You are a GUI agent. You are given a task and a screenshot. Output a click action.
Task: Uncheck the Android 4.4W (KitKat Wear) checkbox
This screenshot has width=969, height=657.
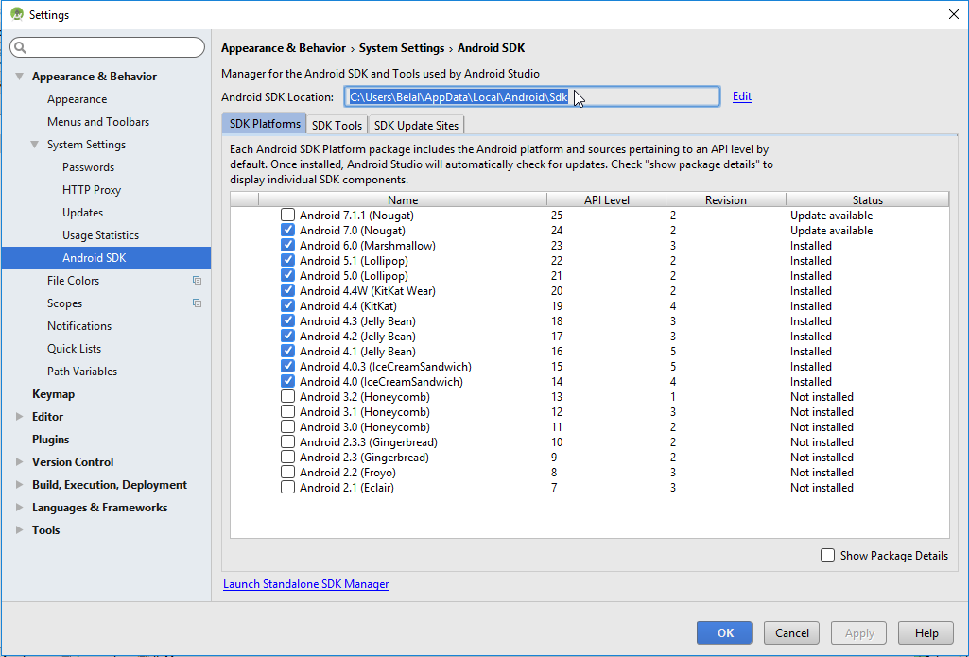coord(287,290)
